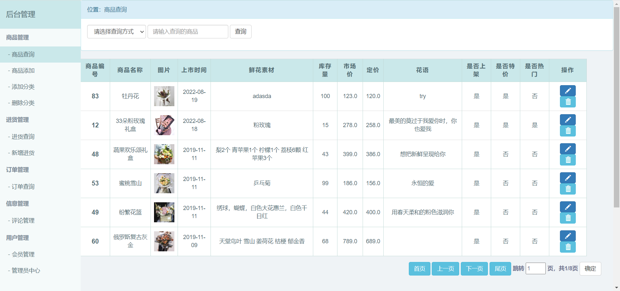The width and height of the screenshot is (620, 291).
Task: Go to next page with 下一页
Action: [474, 269]
